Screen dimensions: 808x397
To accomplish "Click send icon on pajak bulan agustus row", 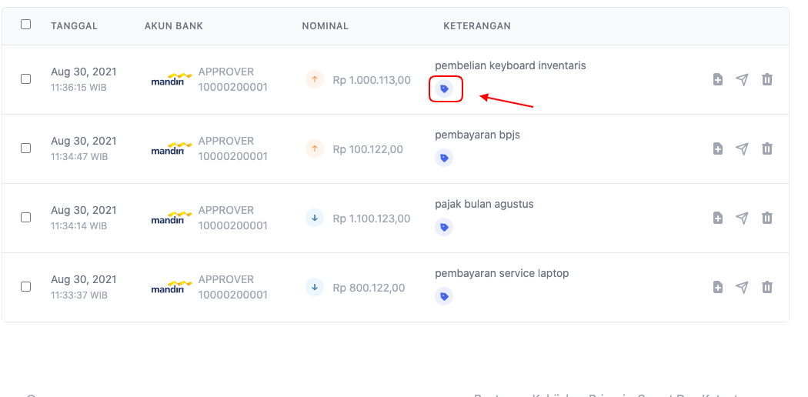I will (742, 218).
